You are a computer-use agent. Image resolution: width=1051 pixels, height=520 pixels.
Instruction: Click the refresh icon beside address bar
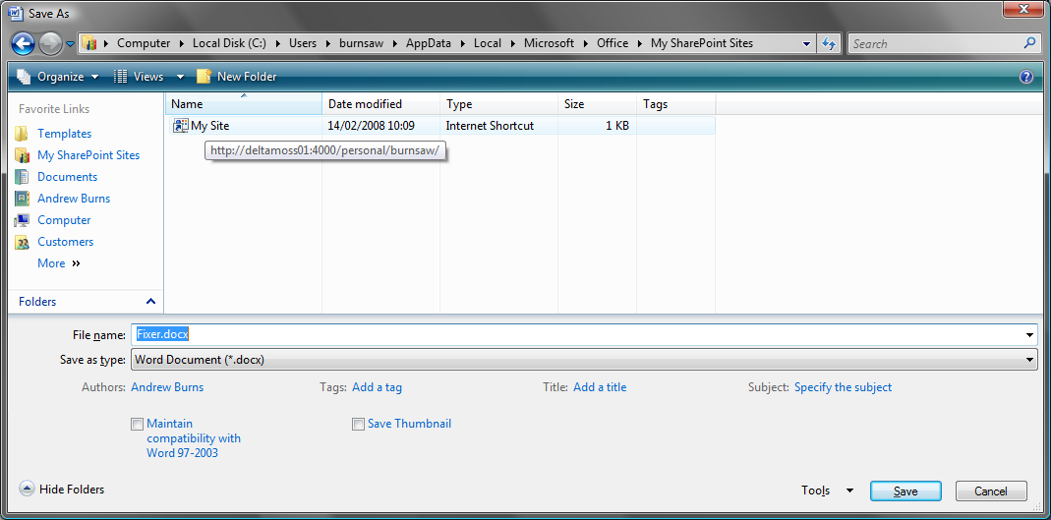[829, 43]
